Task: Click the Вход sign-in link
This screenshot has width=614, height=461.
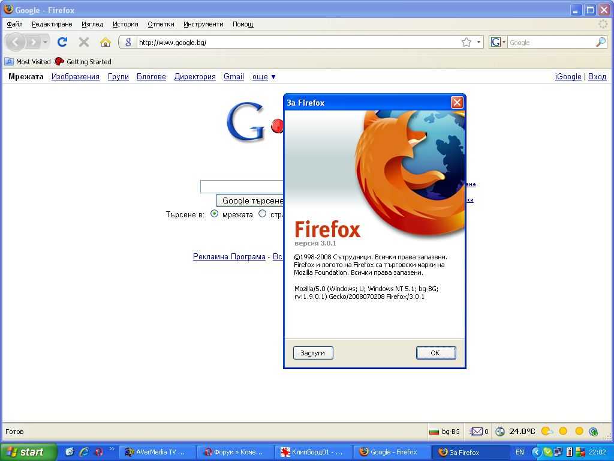Action: click(597, 76)
